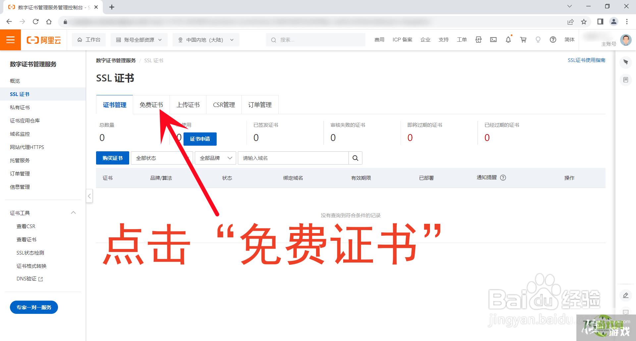Click the 购买证书 button

click(113, 158)
